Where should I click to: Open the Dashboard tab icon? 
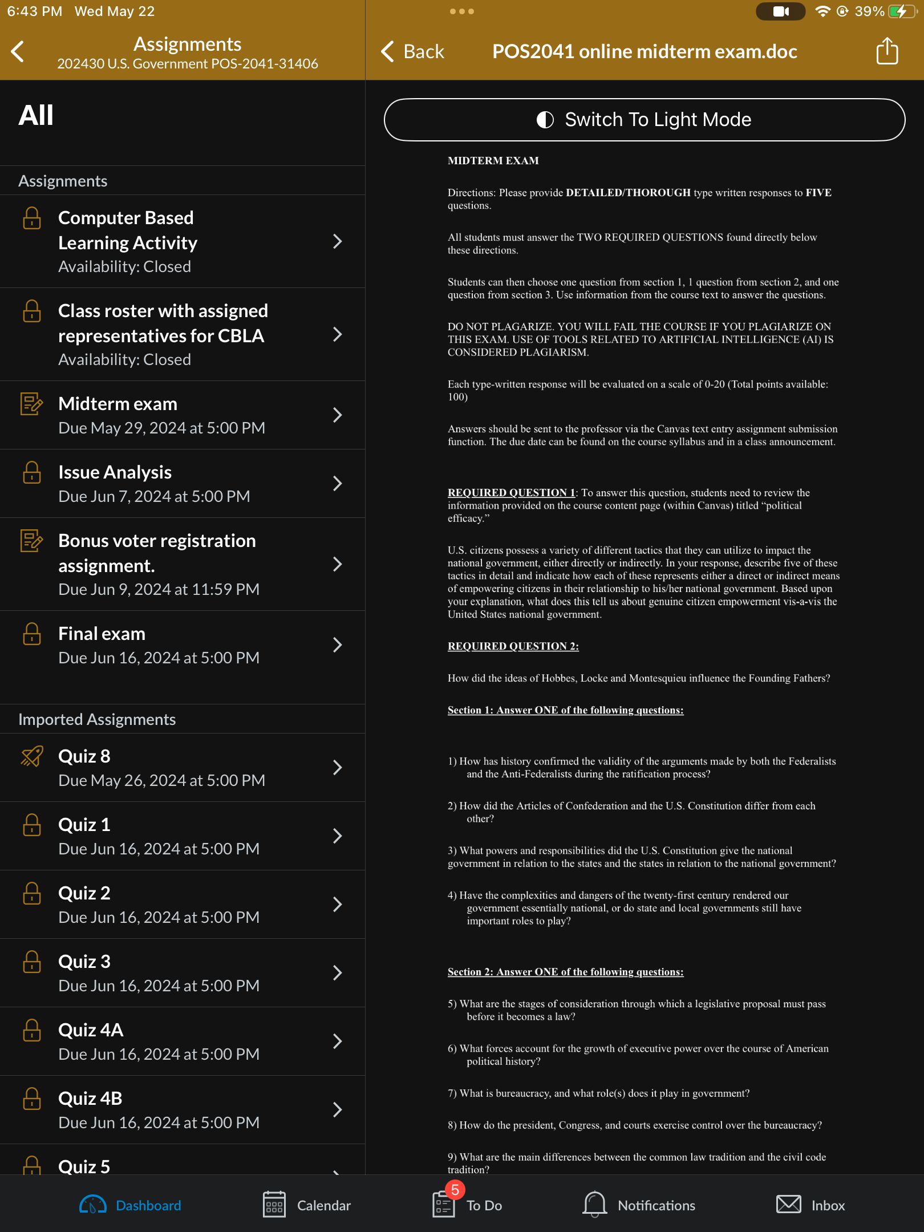point(92,1205)
